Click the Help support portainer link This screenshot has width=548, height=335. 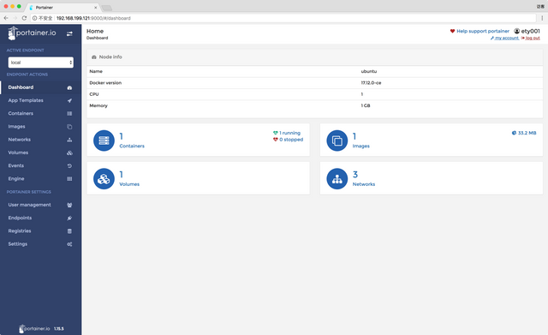point(483,31)
